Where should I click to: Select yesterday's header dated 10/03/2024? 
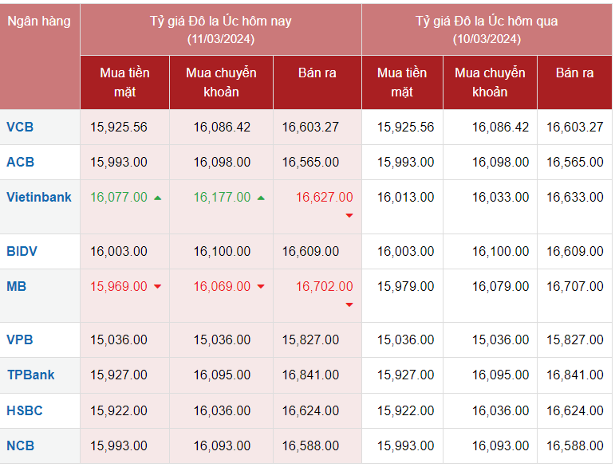[x=487, y=29]
